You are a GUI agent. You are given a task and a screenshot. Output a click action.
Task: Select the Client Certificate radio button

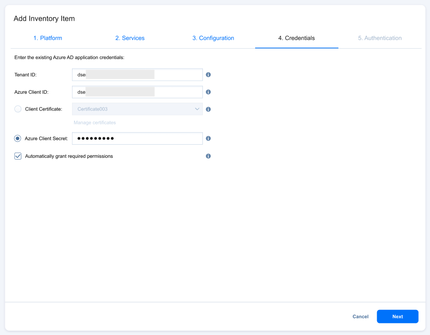click(18, 109)
